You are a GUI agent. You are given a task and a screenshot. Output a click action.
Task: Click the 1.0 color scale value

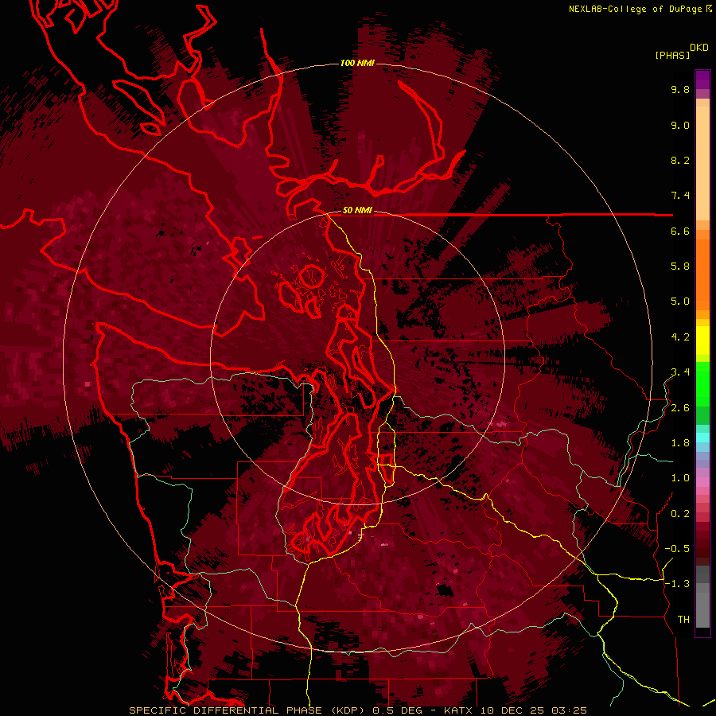tap(680, 478)
